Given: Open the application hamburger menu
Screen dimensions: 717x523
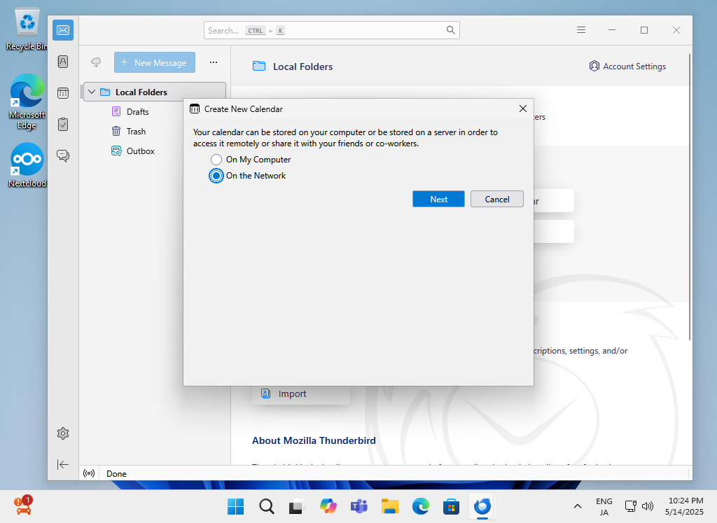Looking at the screenshot, I should (x=581, y=30).
